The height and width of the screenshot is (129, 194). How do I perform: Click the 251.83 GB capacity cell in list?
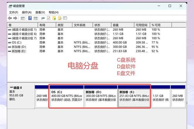(120, 51)
